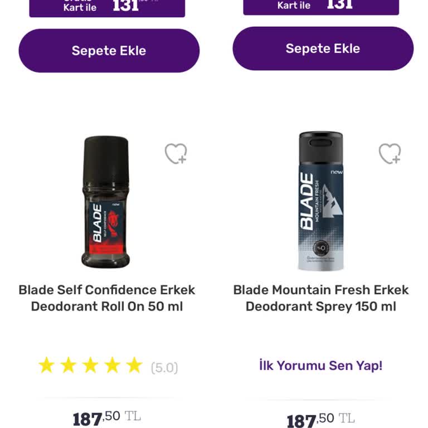The image size is (428, 428).
Task: Open the Blade Self Confidence bottle image
Action: click(x=106, y=202)
